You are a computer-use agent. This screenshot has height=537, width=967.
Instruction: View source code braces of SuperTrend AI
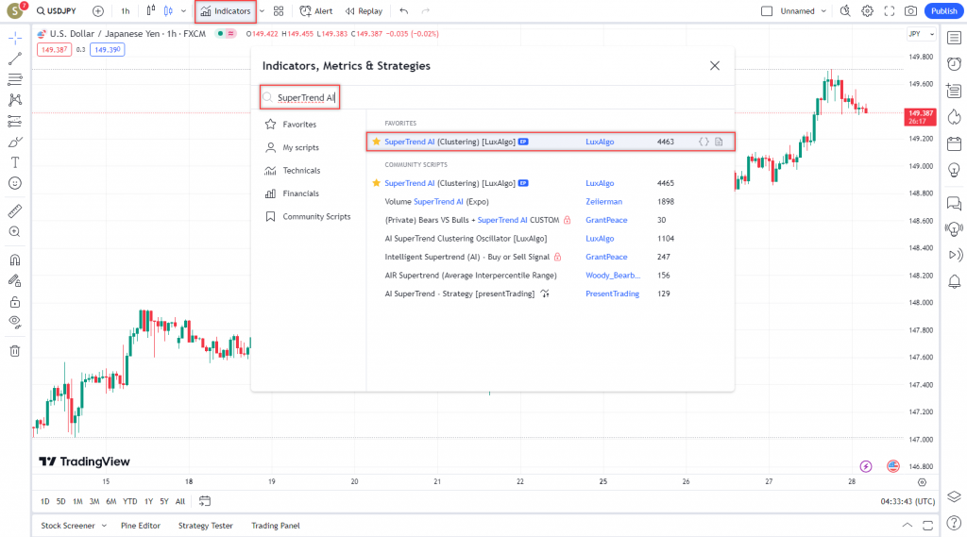tap(704, 142)
